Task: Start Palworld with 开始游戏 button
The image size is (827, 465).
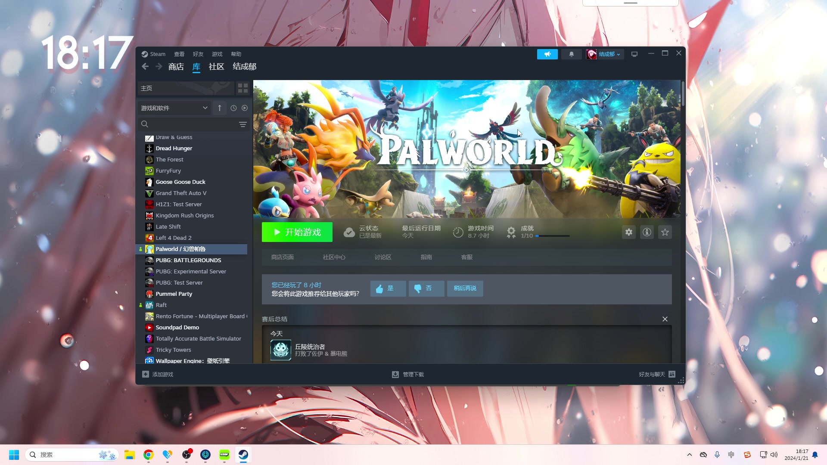Action: pyautogui.click(x=297, y=232)
